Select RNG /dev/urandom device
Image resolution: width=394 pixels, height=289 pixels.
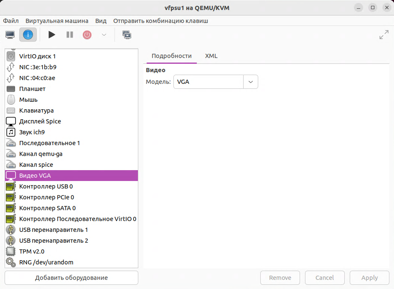tap(46, 262)
